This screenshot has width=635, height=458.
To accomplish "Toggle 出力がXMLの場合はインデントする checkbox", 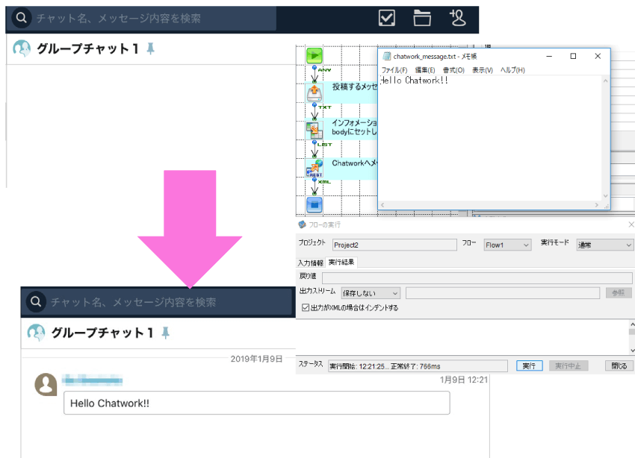I will [306, 307].
